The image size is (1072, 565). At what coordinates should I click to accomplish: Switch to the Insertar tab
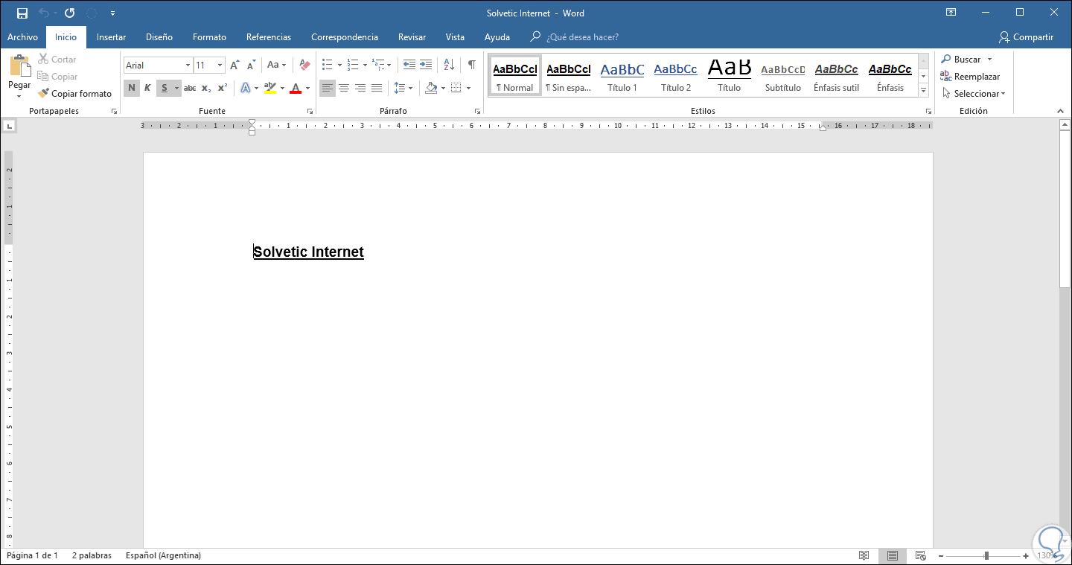tap(111, 37)
